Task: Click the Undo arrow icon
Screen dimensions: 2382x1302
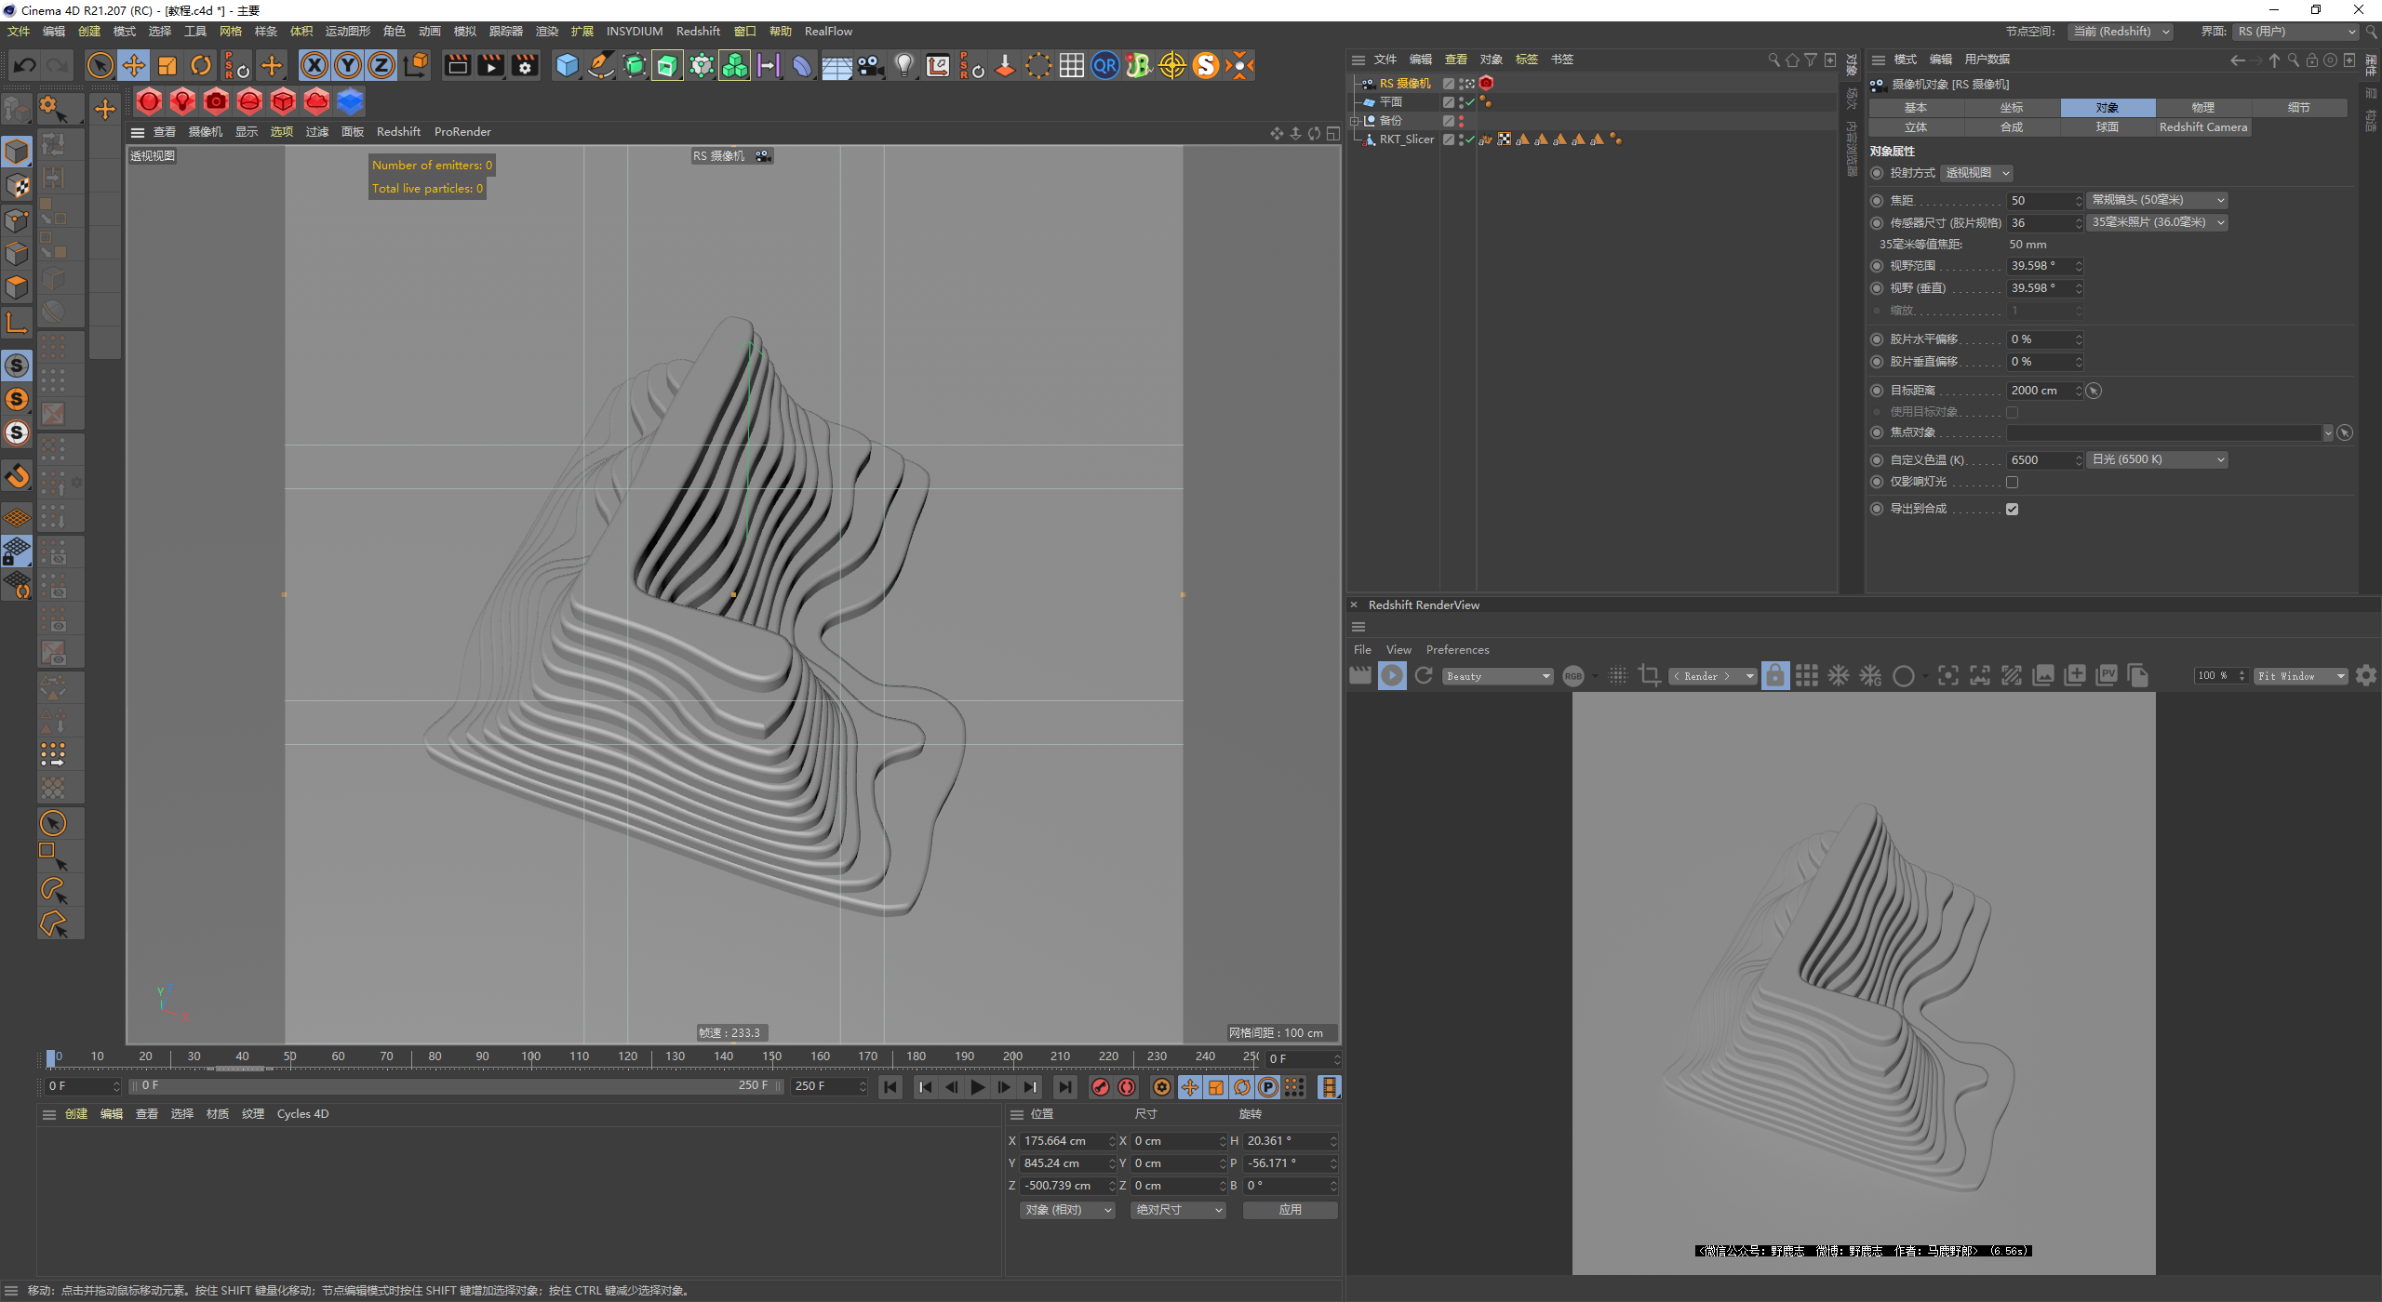Action: (x=25, y=65)
